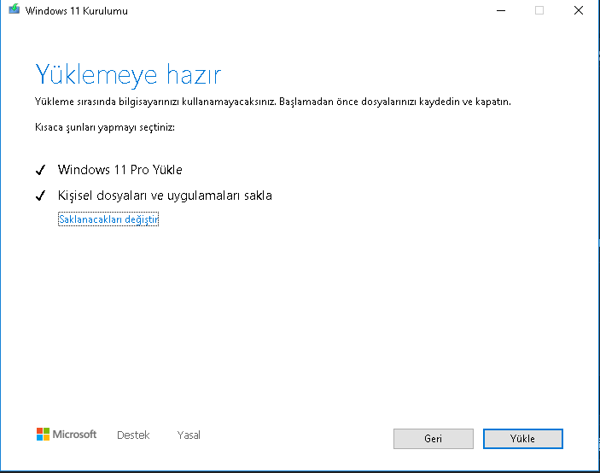Open the Saklanacakları değiştir link

tap(108, 219)
